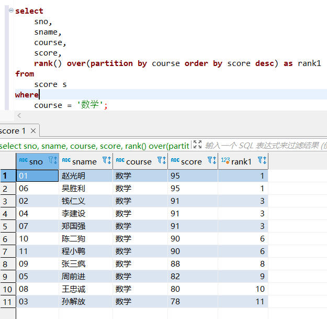Click the course column filter sort icon
The height and width of the screenshot is (319, 327).
click(162, 160)
